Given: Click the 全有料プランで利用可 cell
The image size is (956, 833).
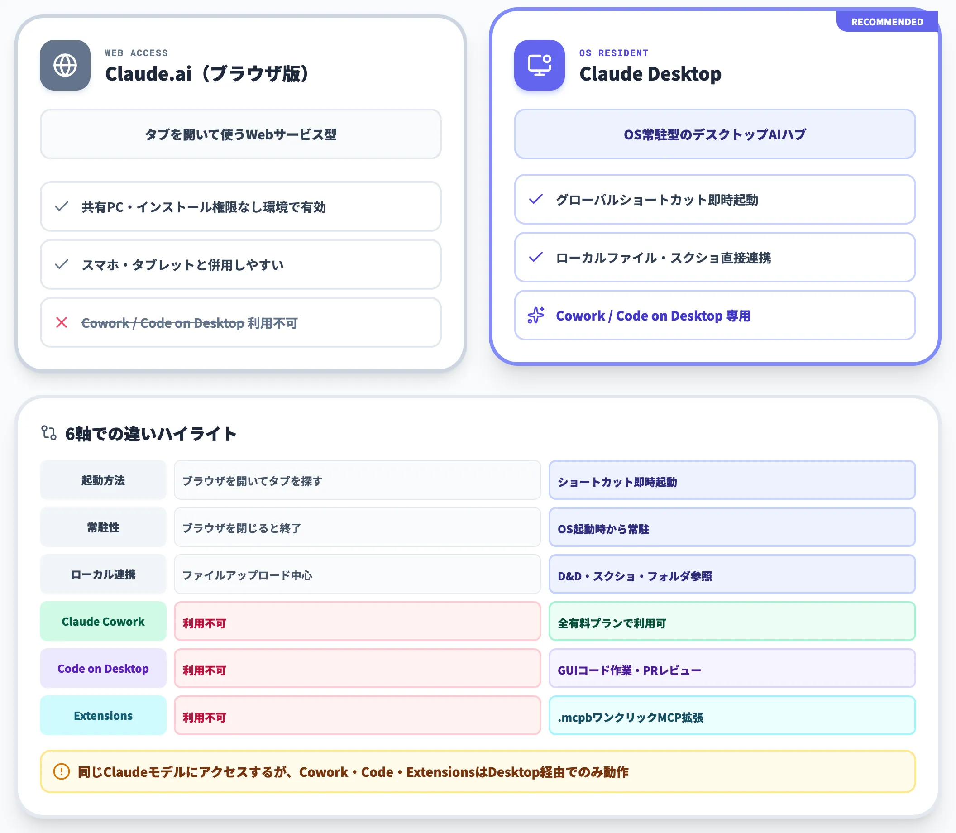Looking at the screenshot, I should tap(732, 621).
